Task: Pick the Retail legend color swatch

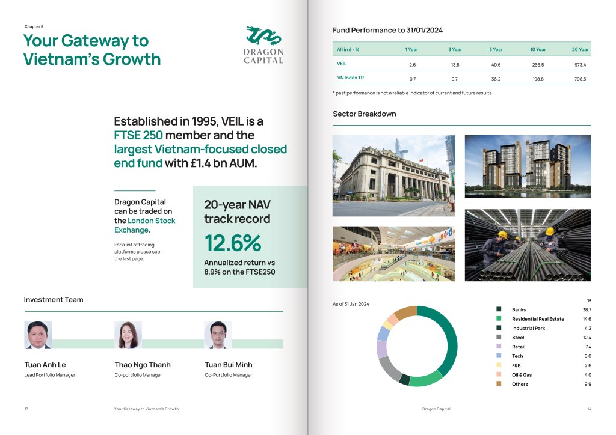Action: [499, 347]
